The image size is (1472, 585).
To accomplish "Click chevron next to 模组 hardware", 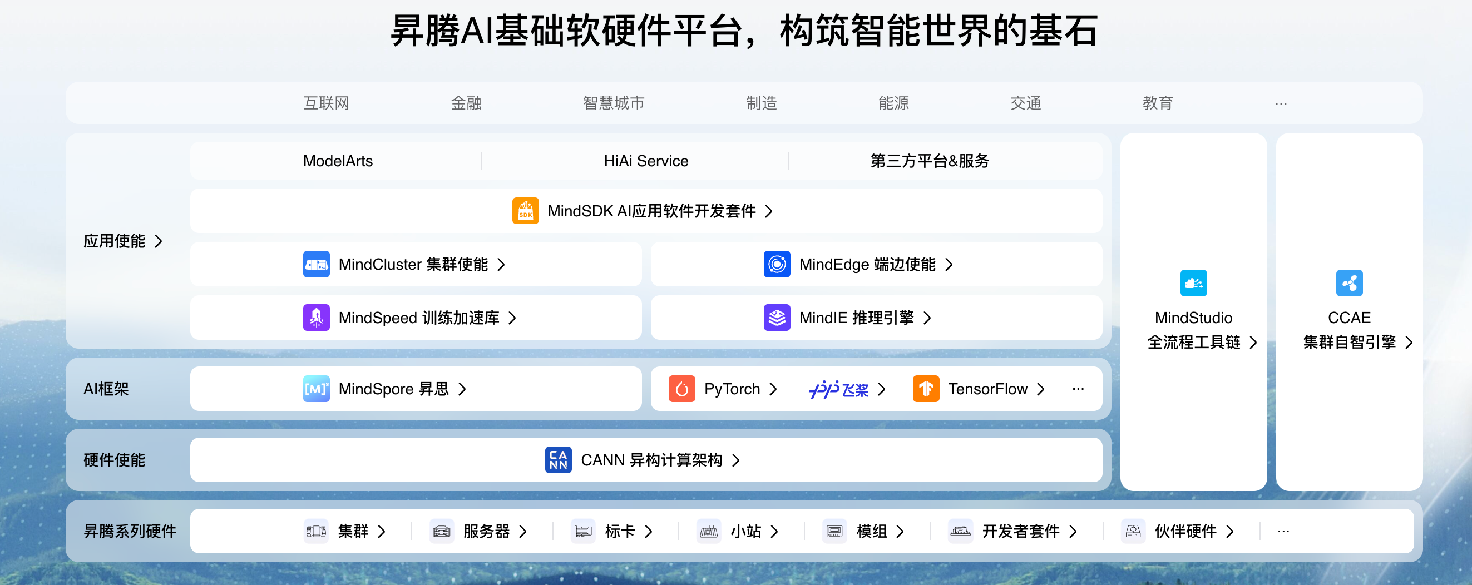I will (x=900, y=532).
